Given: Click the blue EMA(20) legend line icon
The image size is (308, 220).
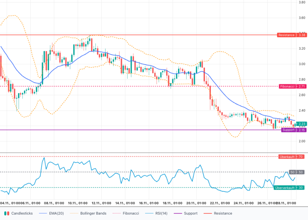Looking at the screenshot, I should pyautogui.click(x=43, y=213).
